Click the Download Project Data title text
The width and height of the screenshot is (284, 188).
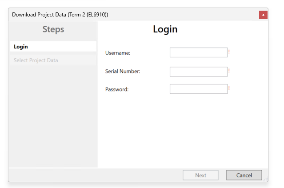tap(60, 15)
